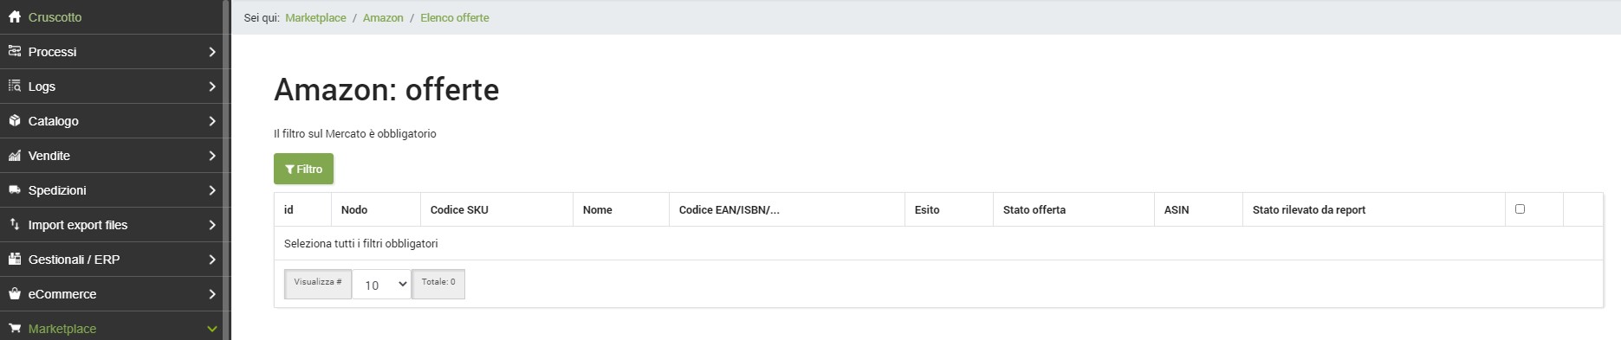Expand the Vendite submenu chevron
The width and height of the screenshot is (1621, 340).
click(212, 156)
